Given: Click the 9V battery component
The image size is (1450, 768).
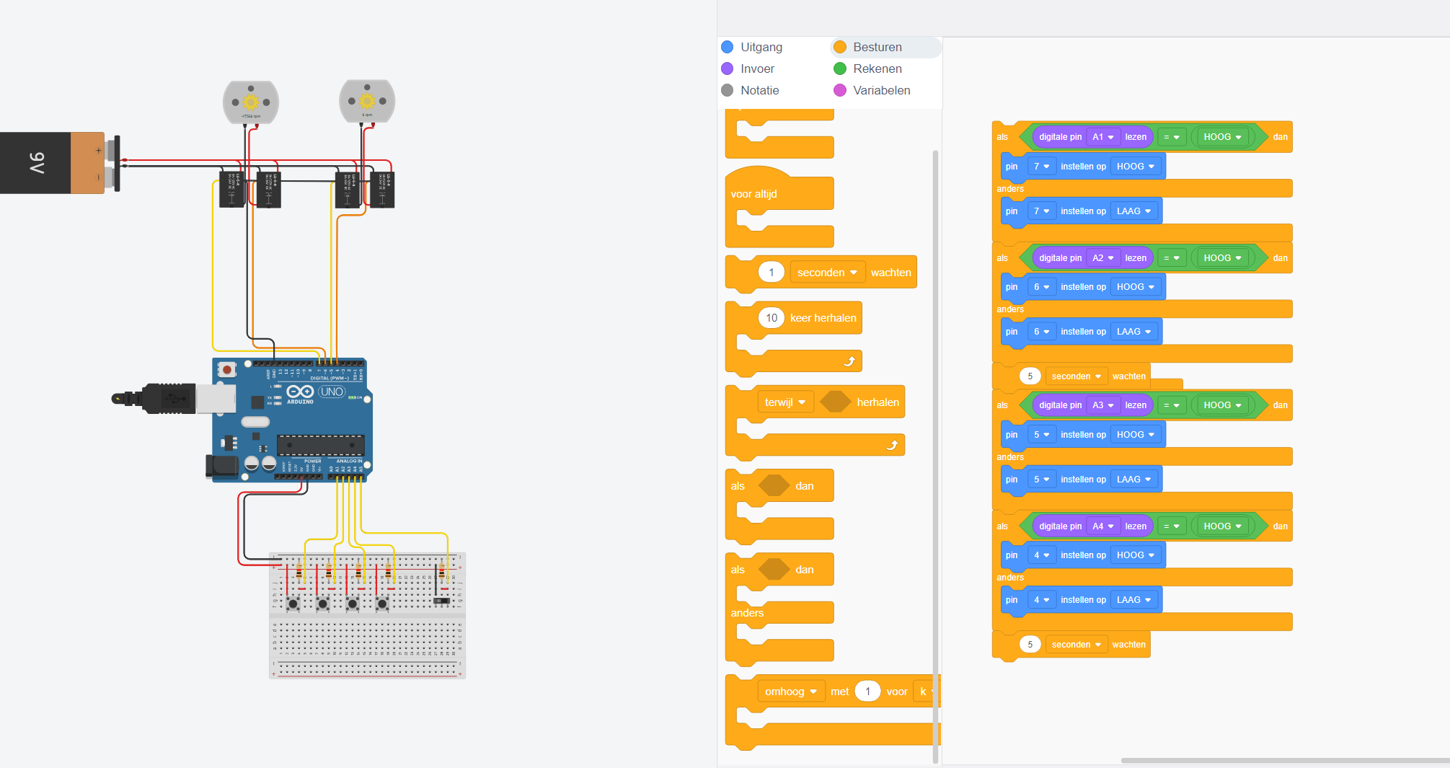Looking at the screenshot, I should click(58, 163).
